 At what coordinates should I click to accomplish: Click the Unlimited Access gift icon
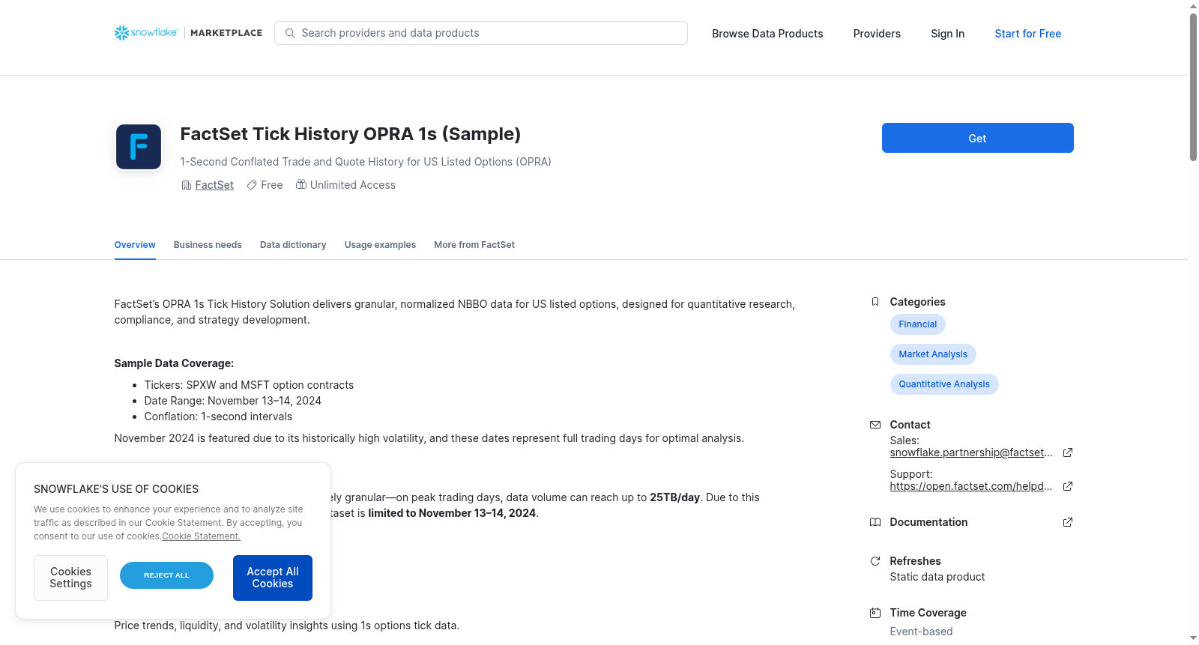[x=301, y=184]
